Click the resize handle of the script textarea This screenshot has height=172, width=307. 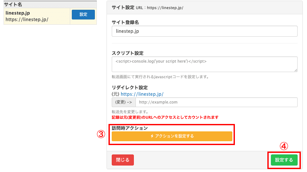tap(296, 70)
